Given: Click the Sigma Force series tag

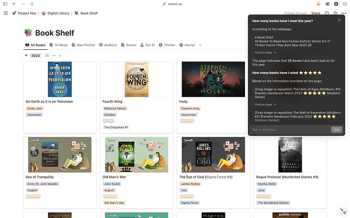Looking at the screenshot, I should pyautogui.click(x=189, y=203).
